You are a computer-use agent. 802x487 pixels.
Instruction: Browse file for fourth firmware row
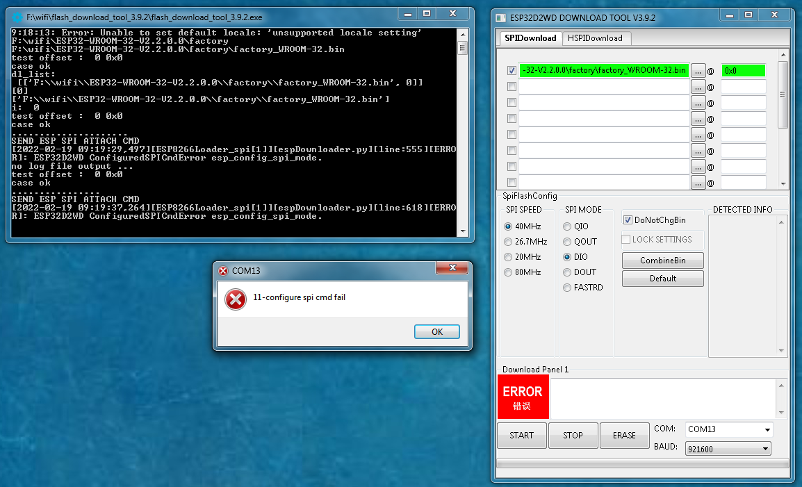pyautogui.click(x=698, y=119)
